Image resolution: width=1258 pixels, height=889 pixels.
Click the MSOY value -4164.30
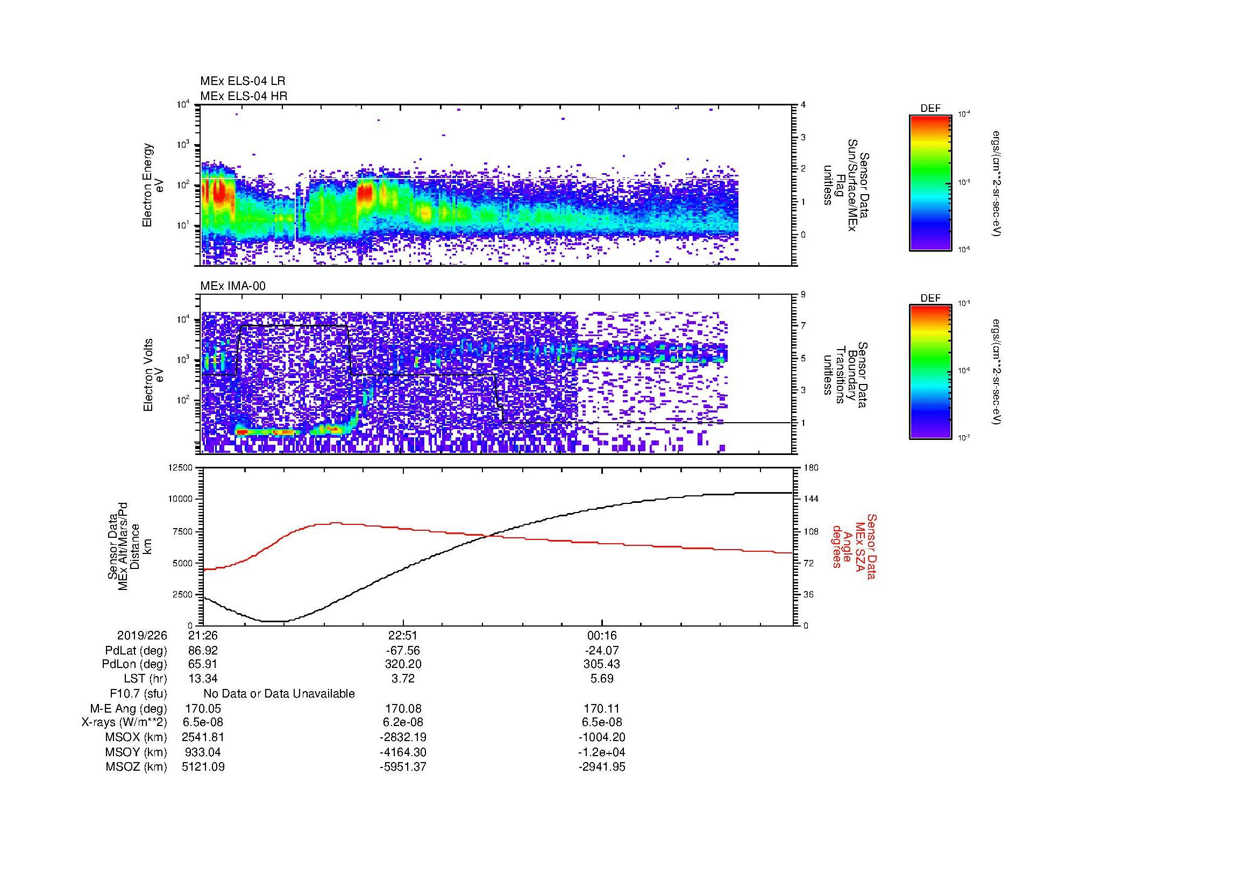[x=403, y=752]
